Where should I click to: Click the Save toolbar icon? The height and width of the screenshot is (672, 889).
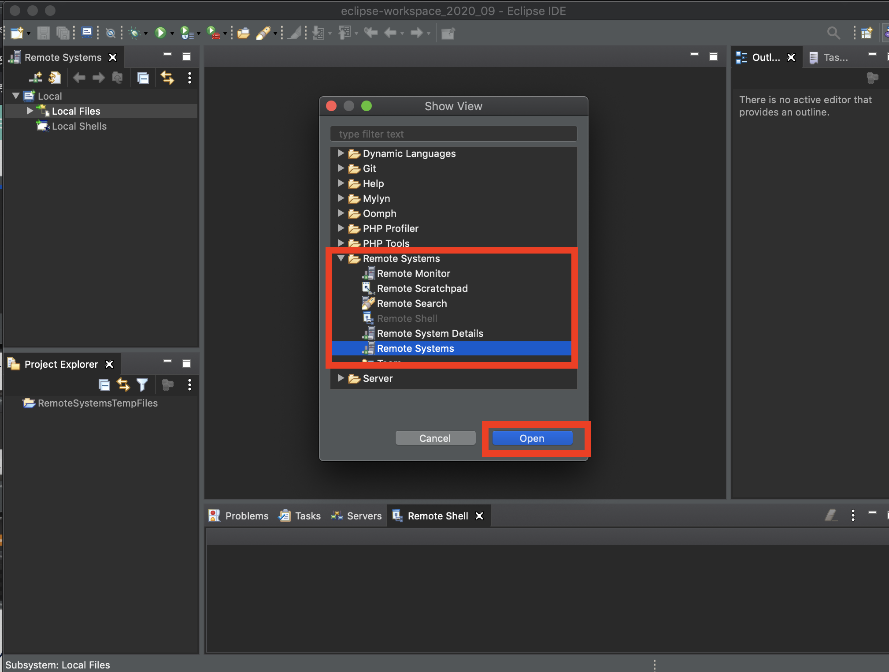pyautogui.click(x=43, y=33)
